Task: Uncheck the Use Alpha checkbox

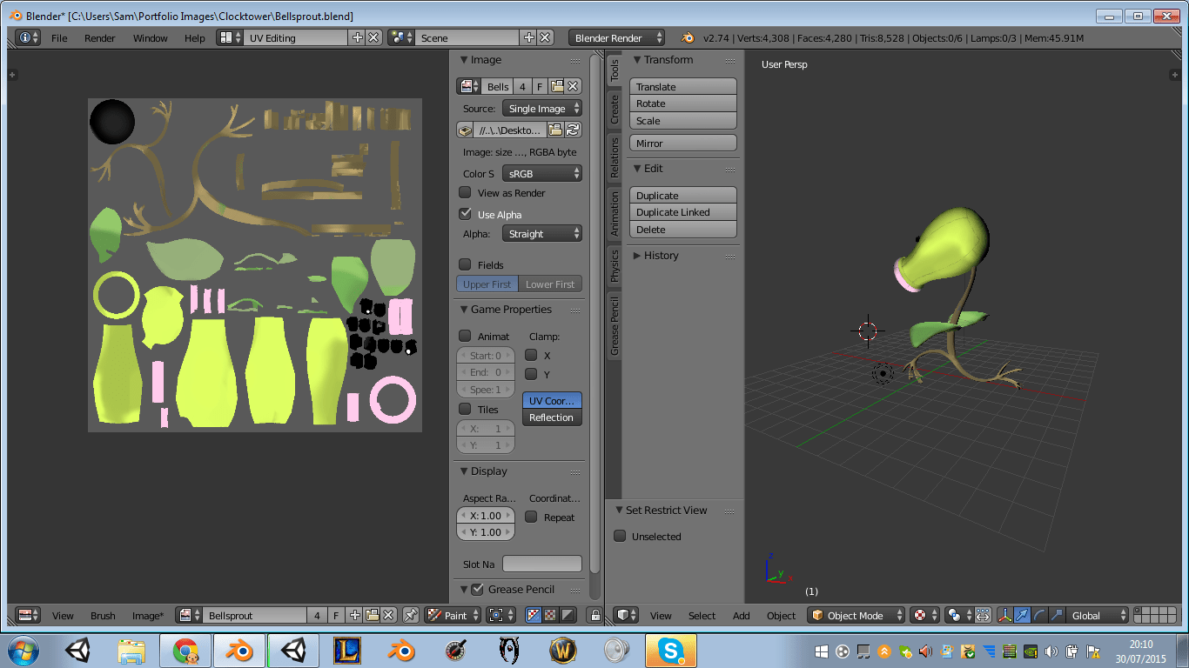Action: point(465,214)
